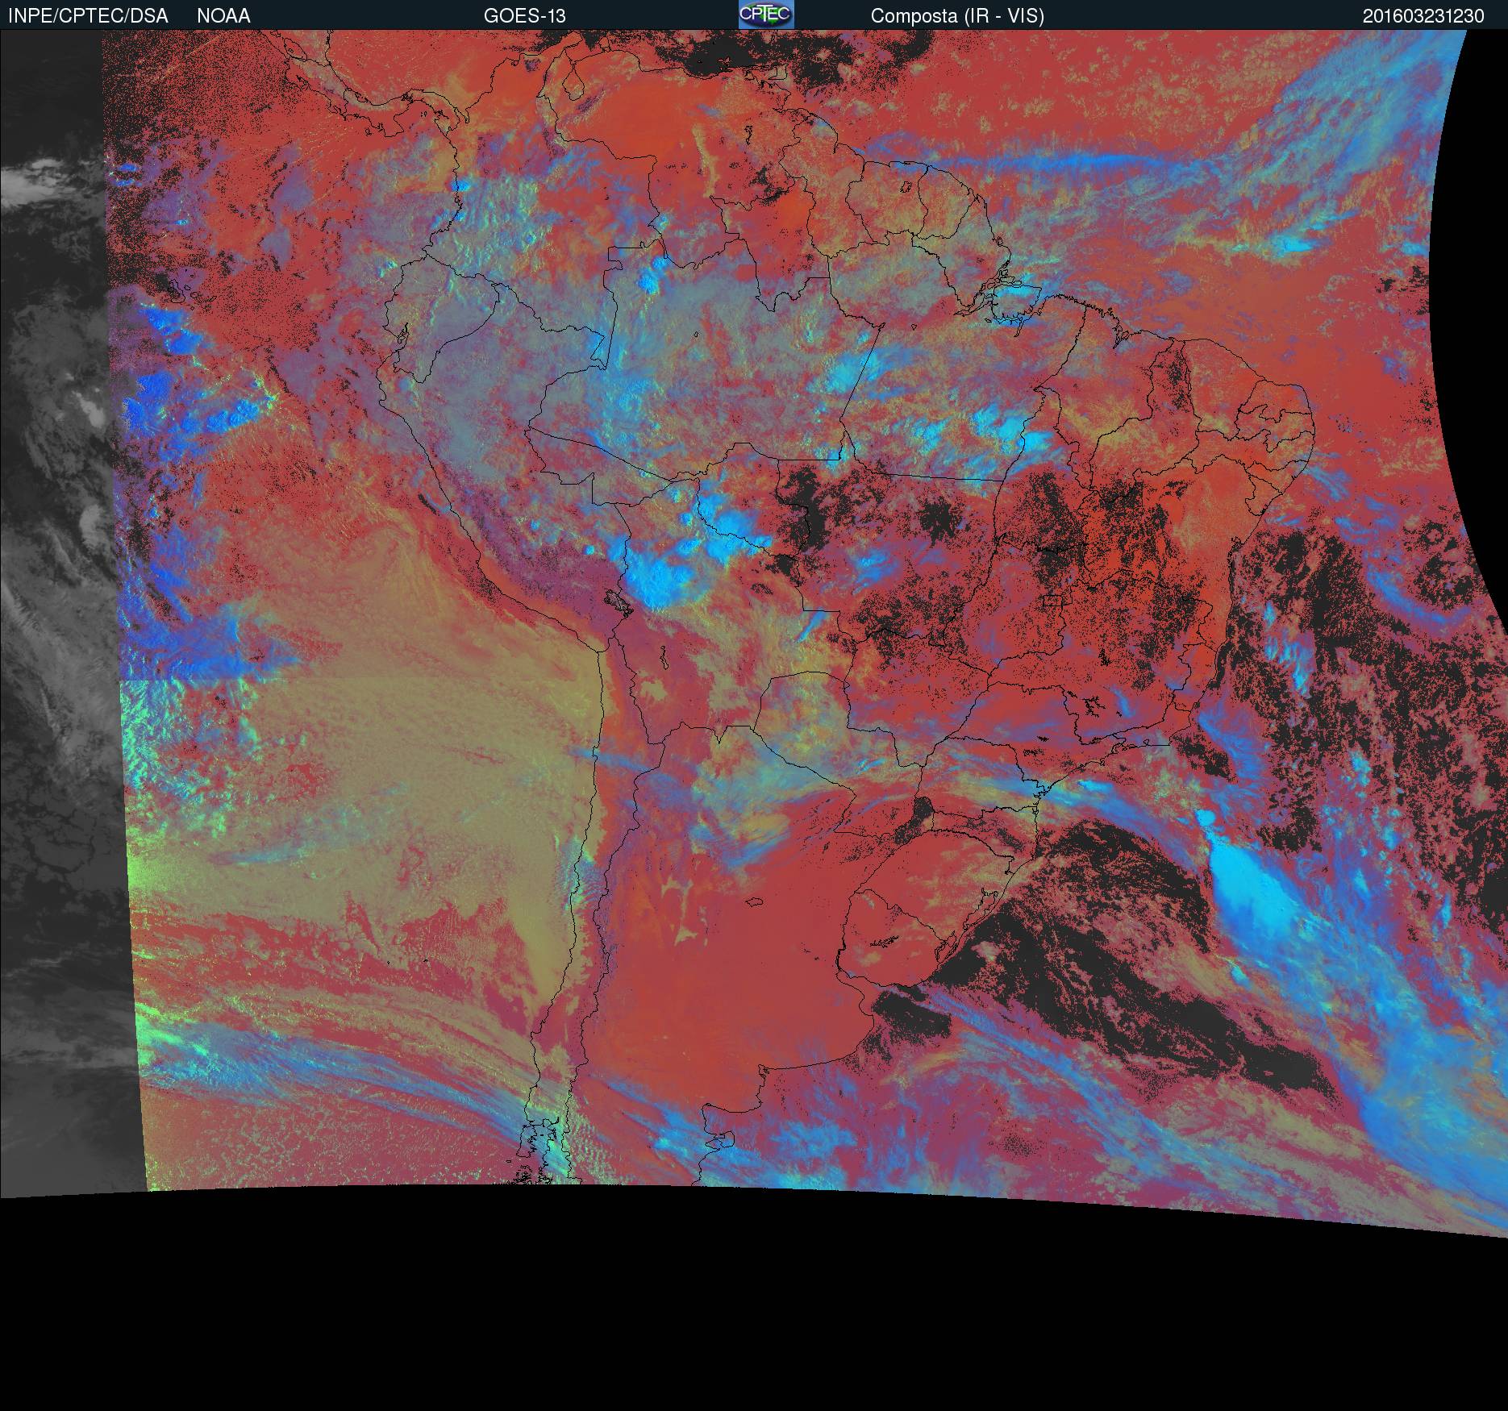Select the INPE/CPTEC/DSA header text
Image resolution: width=1508 pixels, height=1411 pixels.
tap(88, 16)
